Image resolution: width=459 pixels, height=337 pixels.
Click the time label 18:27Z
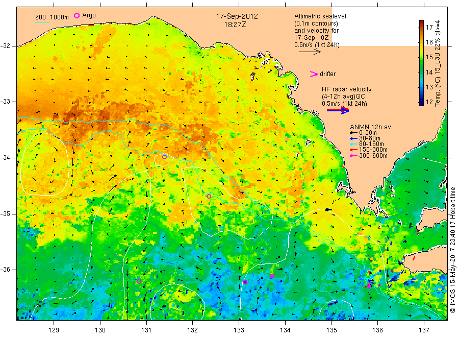235,25
